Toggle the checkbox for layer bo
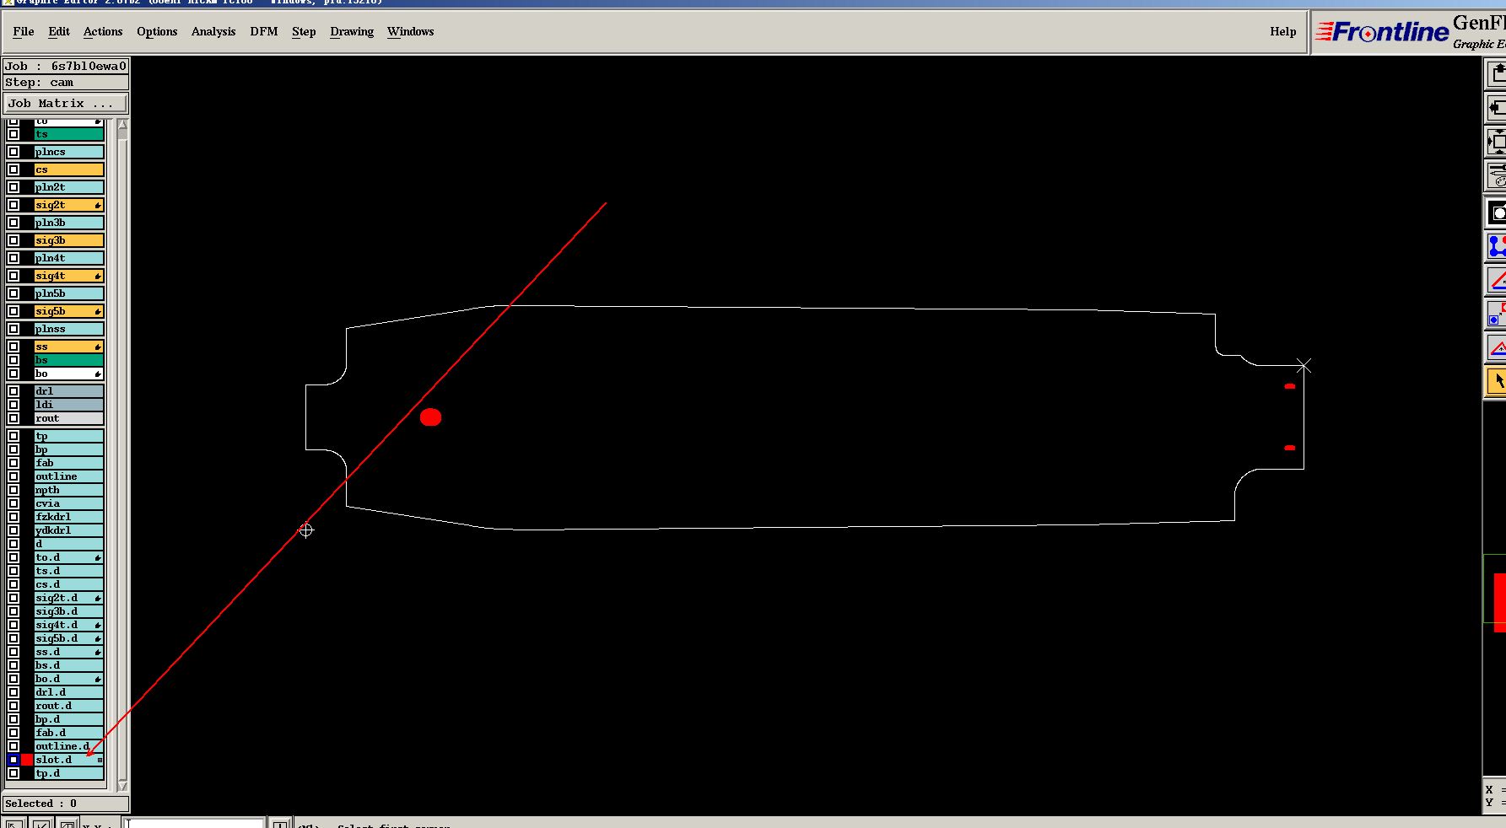Image resolution: width=1506 pixels, height=828 pixels. (x=13, y=374)
